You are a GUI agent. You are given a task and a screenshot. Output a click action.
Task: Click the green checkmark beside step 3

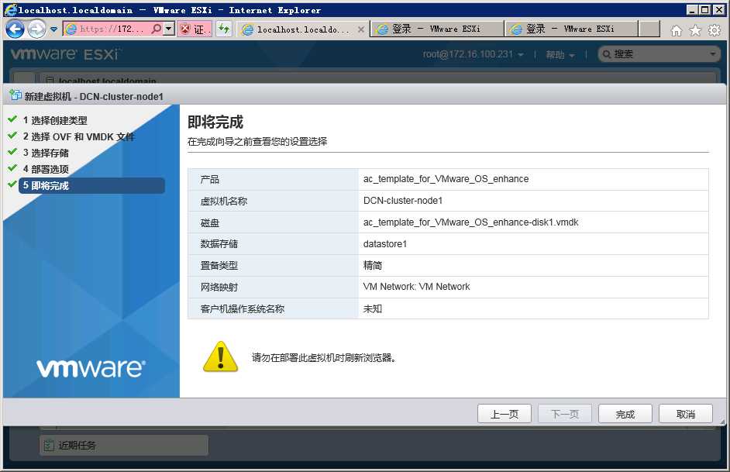12,152
